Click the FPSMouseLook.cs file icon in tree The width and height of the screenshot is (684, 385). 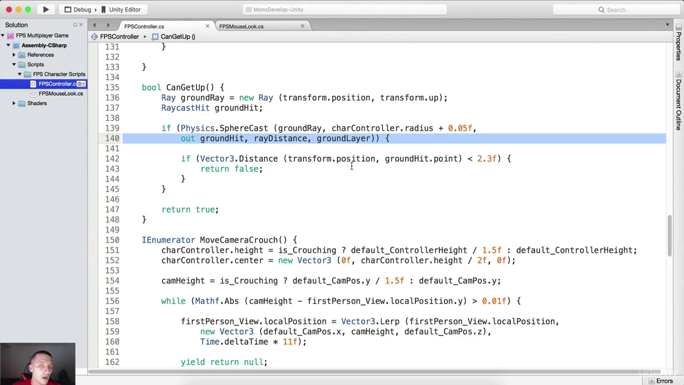34,94
